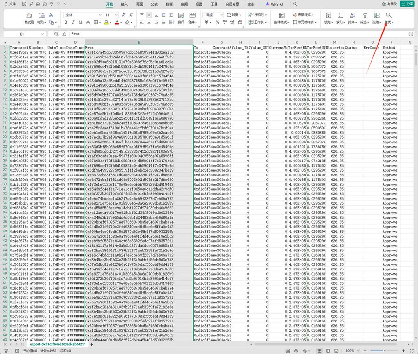Screen dimensions: 418x354
Task: Click the red font color A
Action: pyautogui.click(x=117, y=22)
